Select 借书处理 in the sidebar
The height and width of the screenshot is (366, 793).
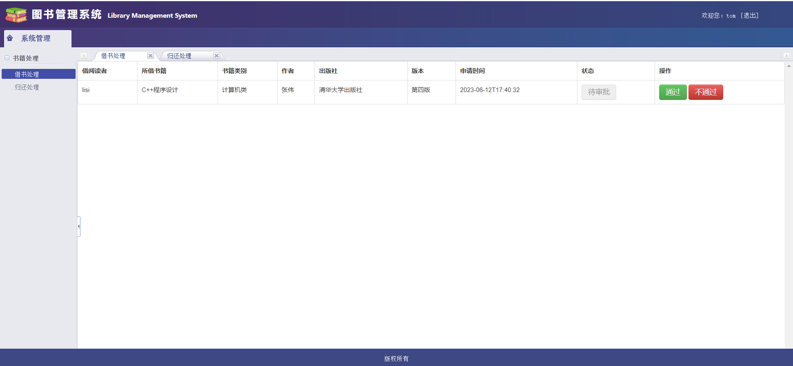coord(27,74)
